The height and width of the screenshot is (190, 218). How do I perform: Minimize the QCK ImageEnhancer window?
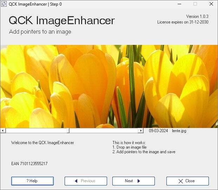179,4
